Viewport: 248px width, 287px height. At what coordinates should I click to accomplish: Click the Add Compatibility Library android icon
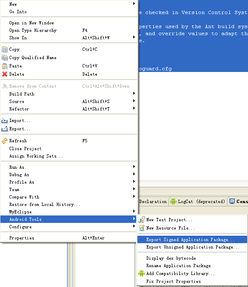[x=142, y=274]
